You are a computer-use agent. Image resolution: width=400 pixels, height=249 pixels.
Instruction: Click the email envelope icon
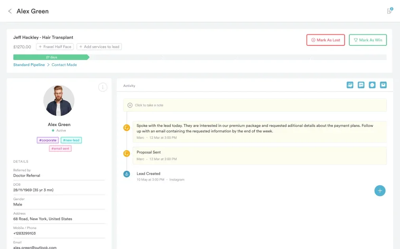click(383, 85)
